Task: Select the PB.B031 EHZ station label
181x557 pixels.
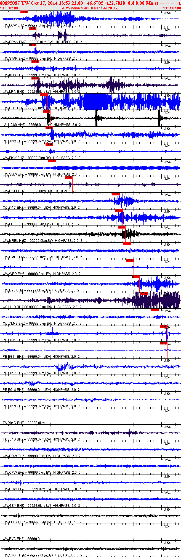Action: click(13, 340)
